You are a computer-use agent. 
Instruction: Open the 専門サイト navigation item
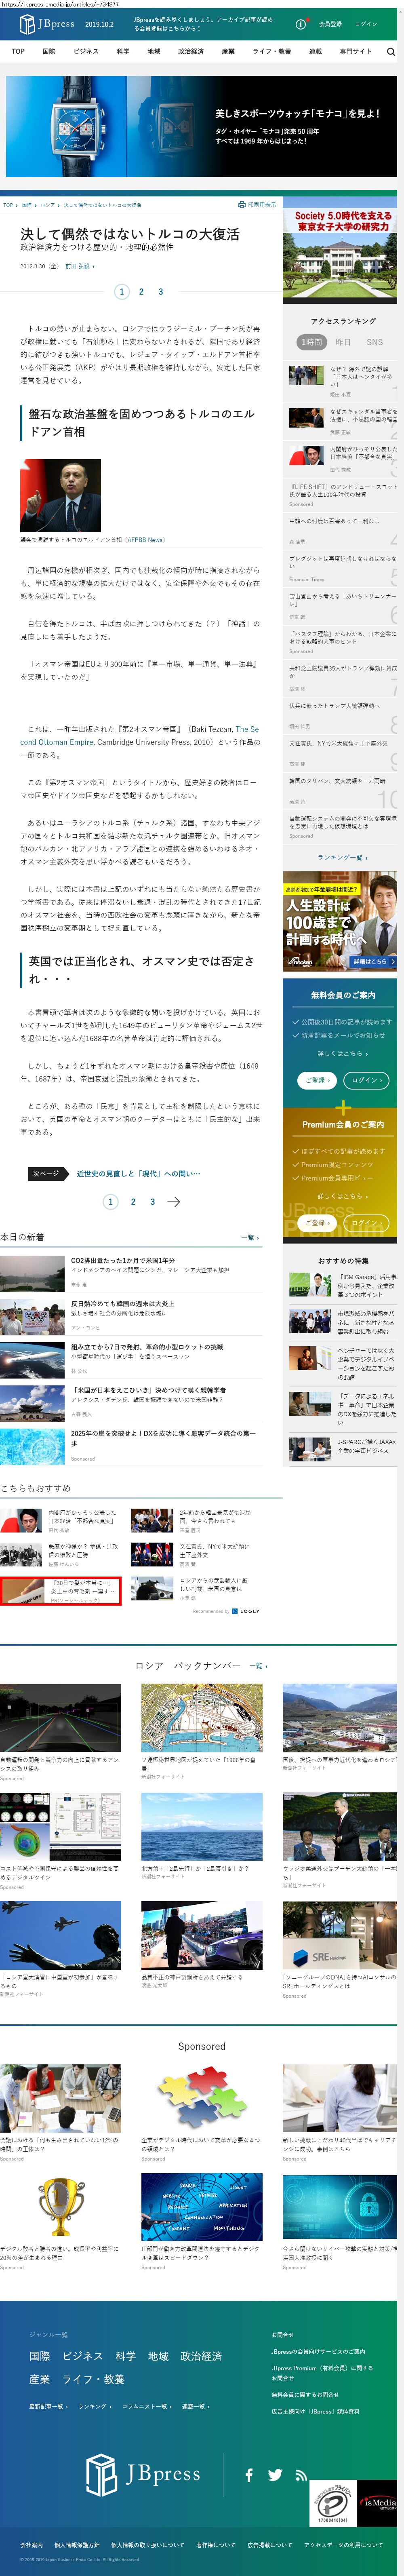click(355, 51)
